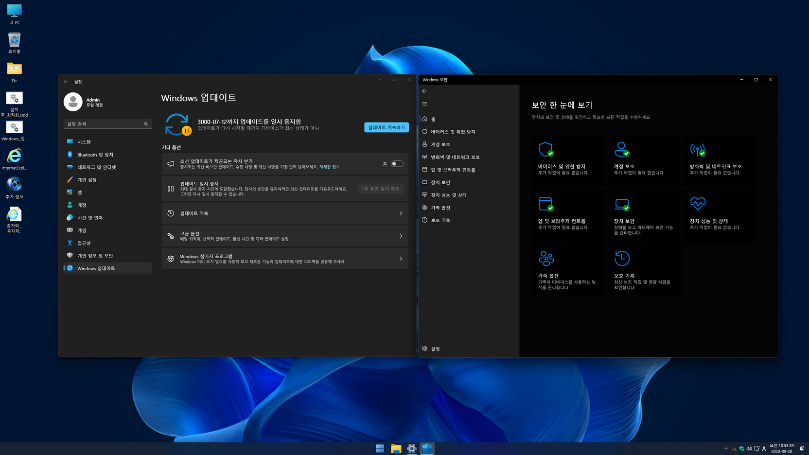Select 방화벽 및 네트워크 보호 in sidebar

[469, 157]
